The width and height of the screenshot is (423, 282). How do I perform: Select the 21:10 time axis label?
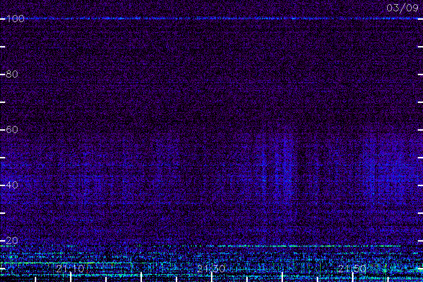click(70, 268)
